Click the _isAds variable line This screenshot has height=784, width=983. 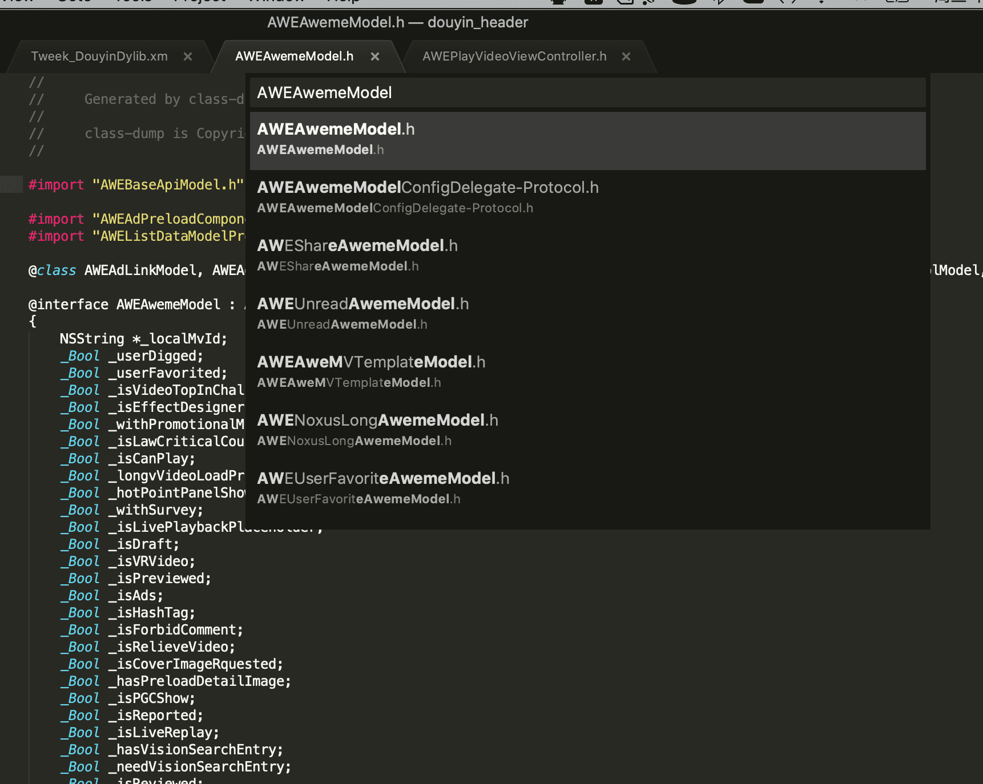(x=112, y=596)
